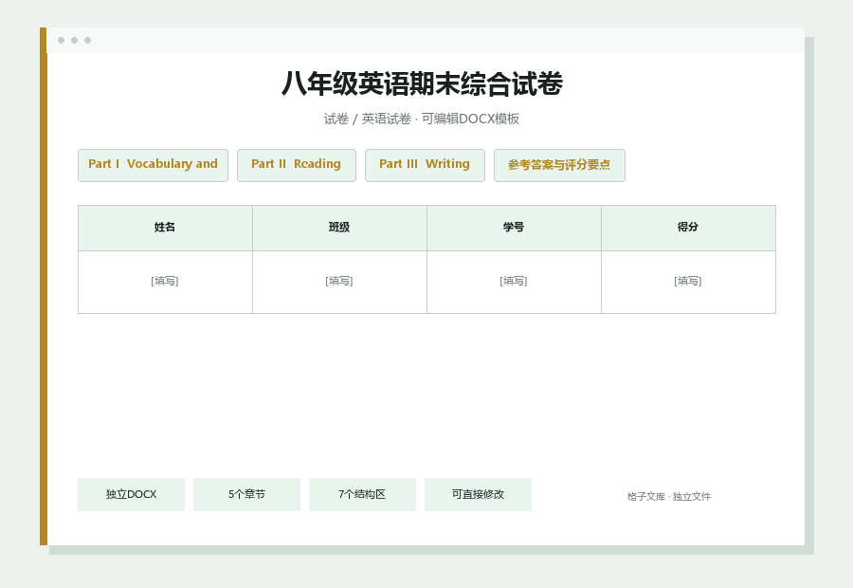Click the [填写] cell under 得分
The height and width of the screenshot is (588, 853).
pyautogui.click(x=688, y=282)
